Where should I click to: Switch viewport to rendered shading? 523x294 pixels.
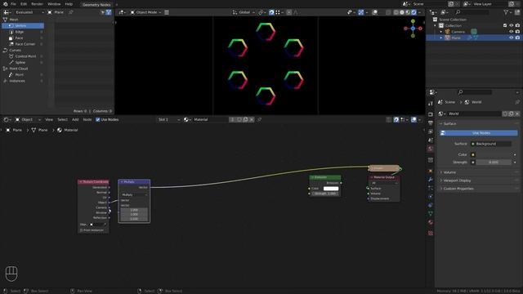point(414,12)
